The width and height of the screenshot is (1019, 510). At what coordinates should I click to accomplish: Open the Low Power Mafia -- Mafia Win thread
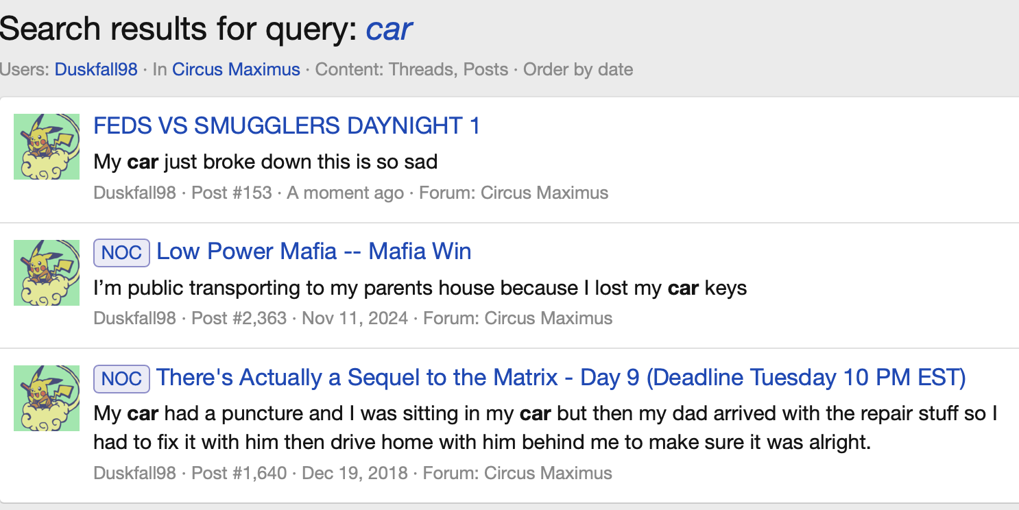tap(313, 252)
